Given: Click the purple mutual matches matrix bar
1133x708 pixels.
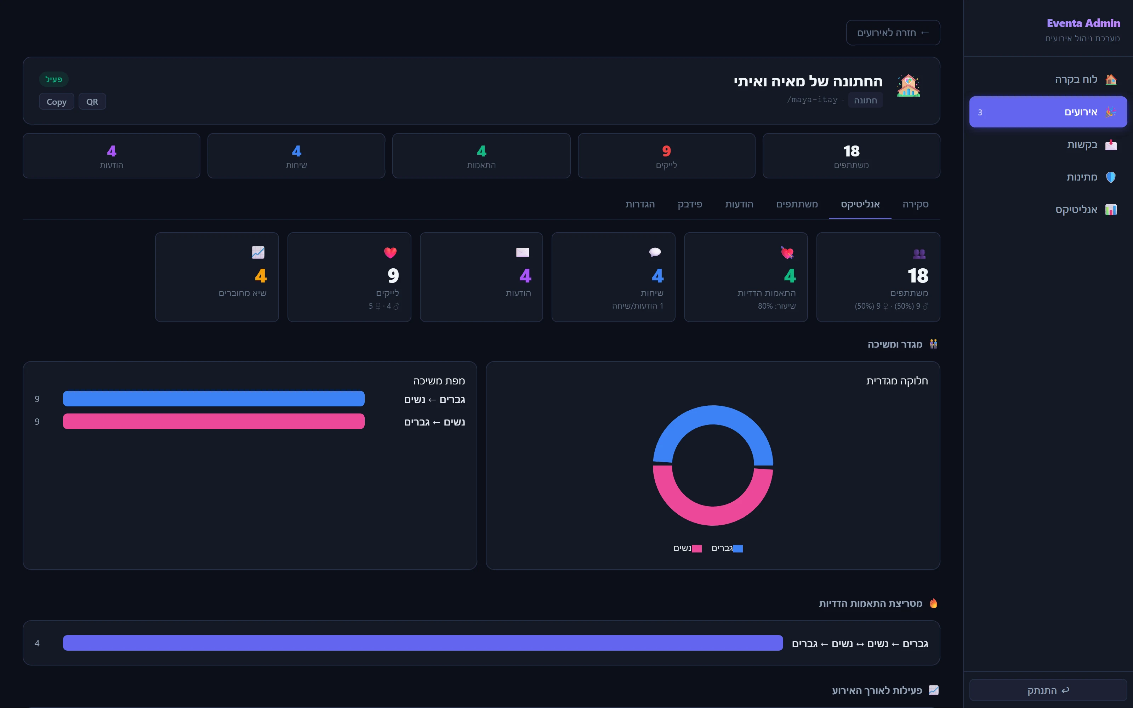Looking at the screenshot, I should pos(423,643).
